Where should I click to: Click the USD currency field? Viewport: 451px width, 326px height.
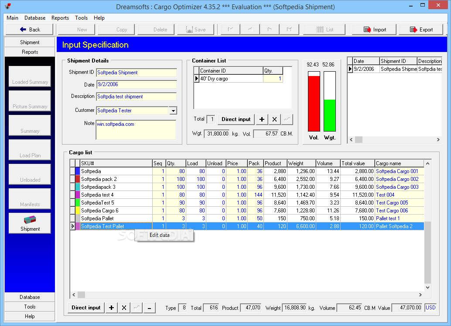pos(430,308)
